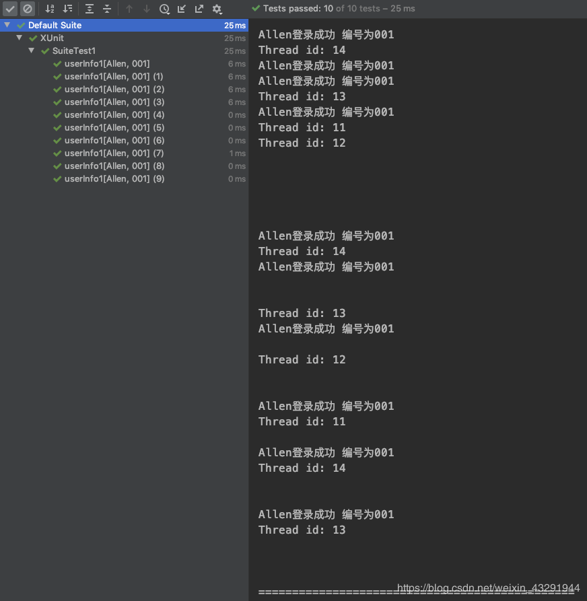Select test userInfo1[Allen, 001] (8)
The height and width of the screenshot is (601, 587).
point(125,166)
